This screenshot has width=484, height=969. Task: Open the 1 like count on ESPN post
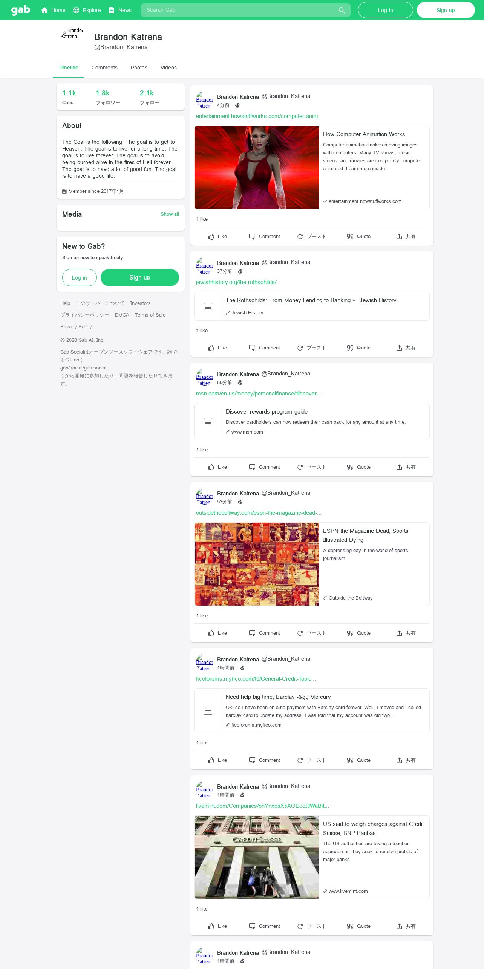(x=202, y=615)
